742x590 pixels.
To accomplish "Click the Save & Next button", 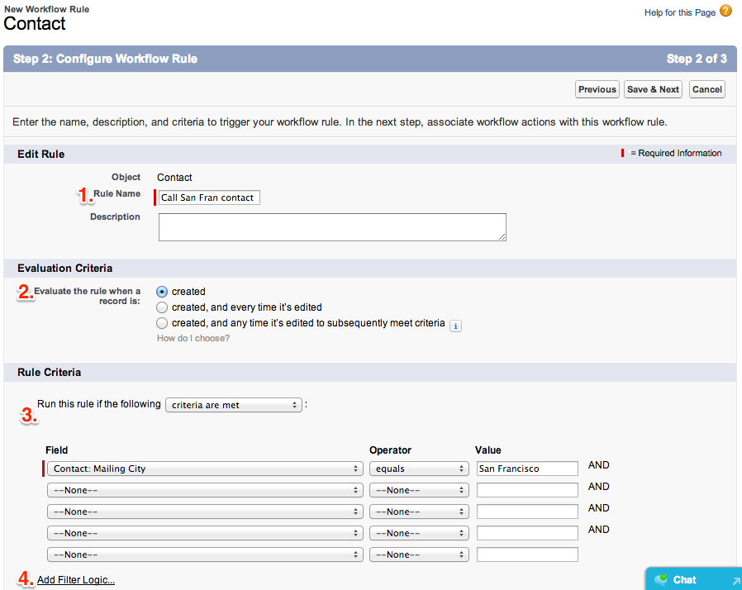I will [653, 89].
